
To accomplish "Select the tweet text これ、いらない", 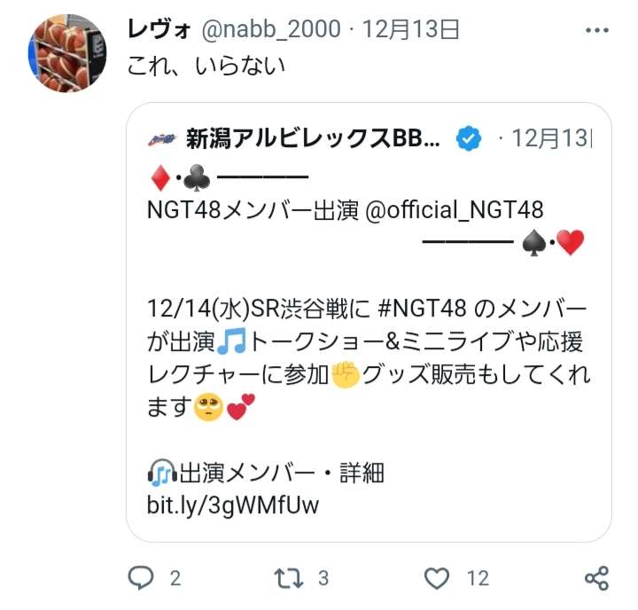I will click(206, 66).
